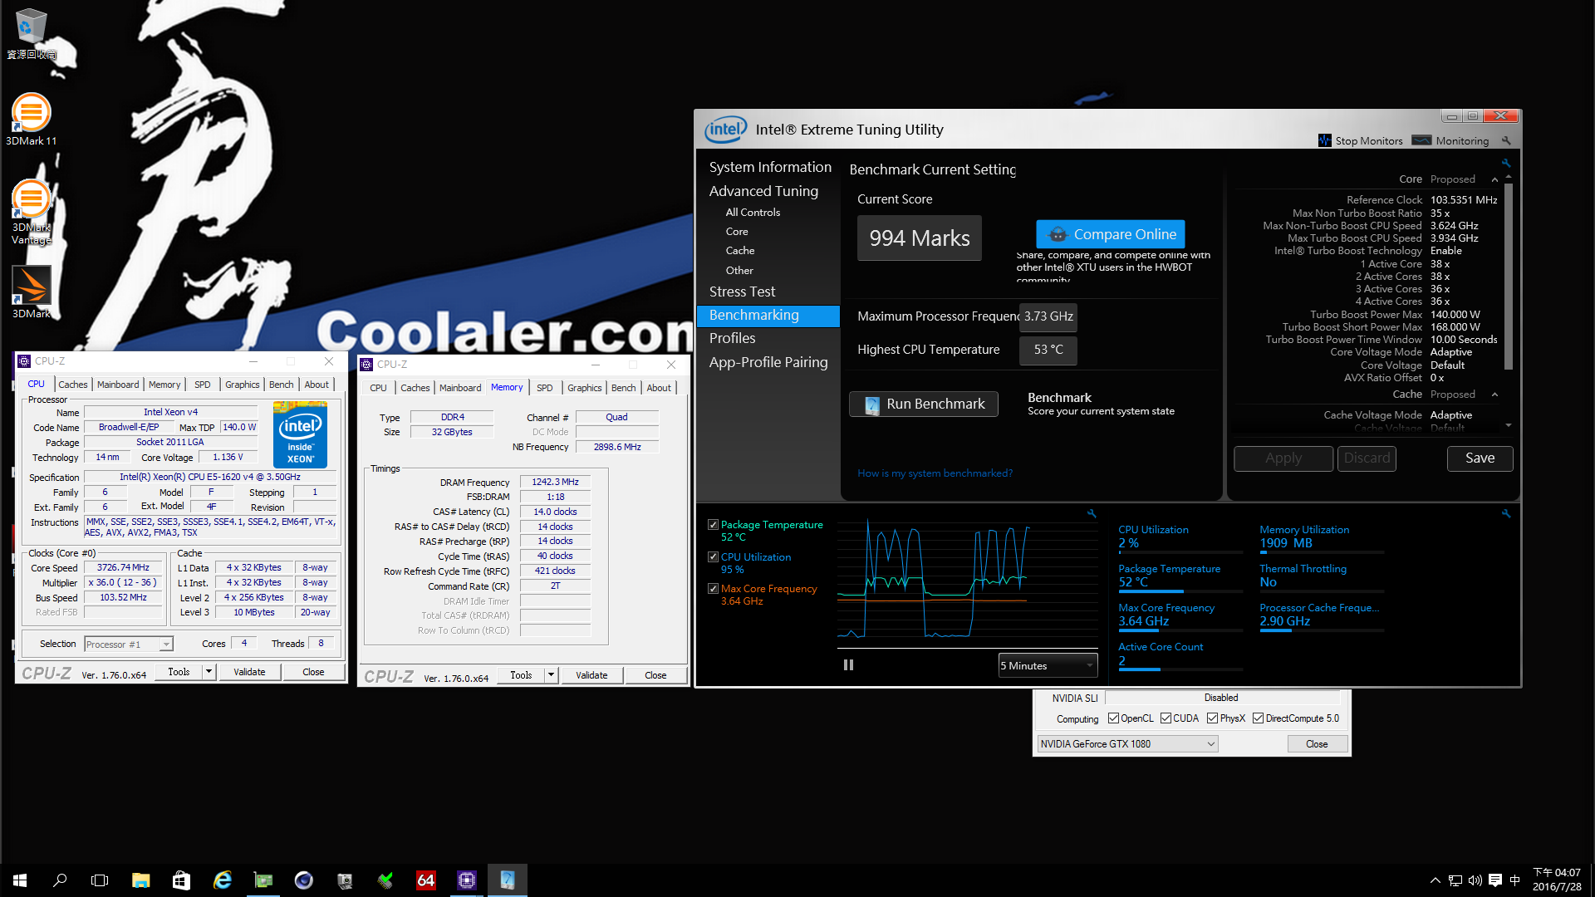Expand the Processor #1 selection dropdown
This screenshot has width=1595, height=897.
coord(166,645)
